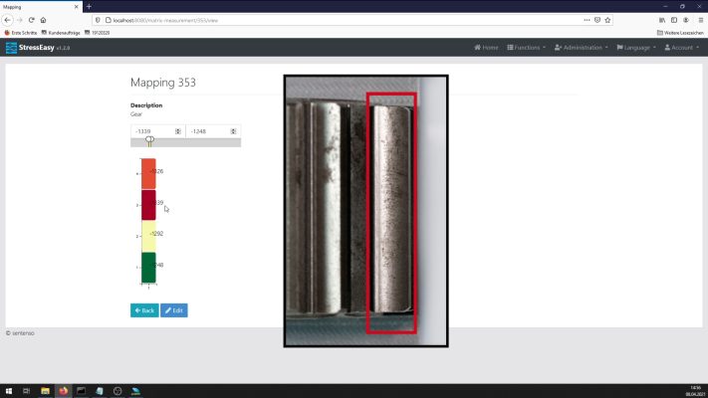Click the Edit button
Image resolution: width=708 pixels, height=398 pixels.
[x=174, y=310]
